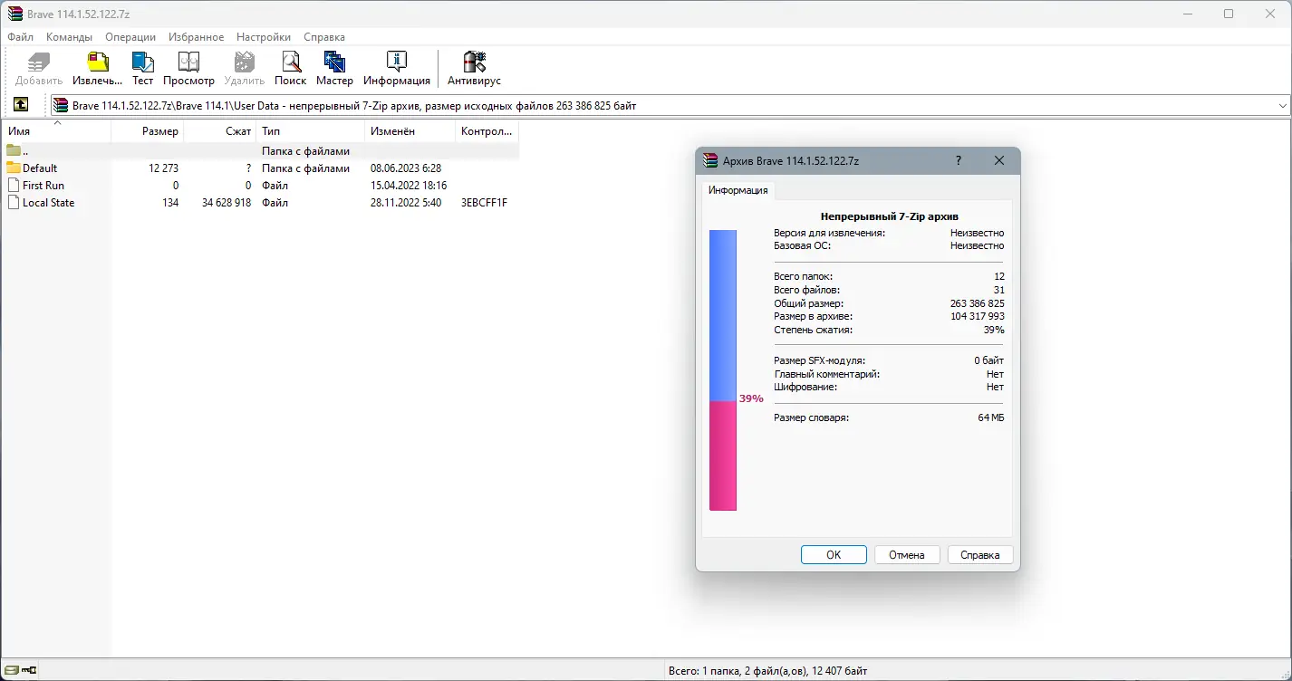Click the First Run file icon
1292x681 pixels.
pos(14,185)
